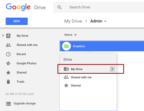This screenshot has height=111, width=144.
Task: Open Google Photos in the sidebar
Action: [26, 63]
